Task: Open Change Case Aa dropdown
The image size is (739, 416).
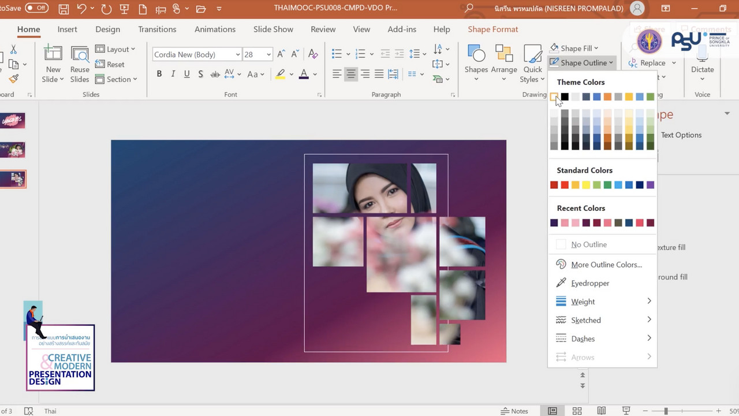Action: [x=256, y=74]
